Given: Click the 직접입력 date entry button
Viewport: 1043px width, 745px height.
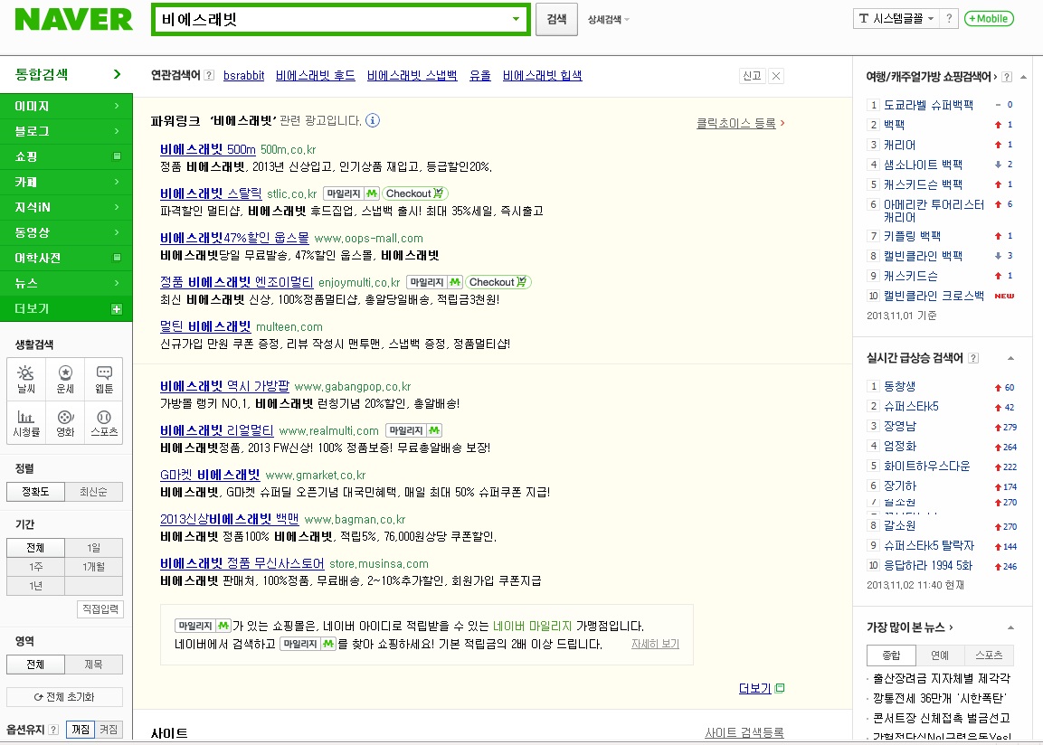Looking at the screenshot, I should (x=100, y=608).
